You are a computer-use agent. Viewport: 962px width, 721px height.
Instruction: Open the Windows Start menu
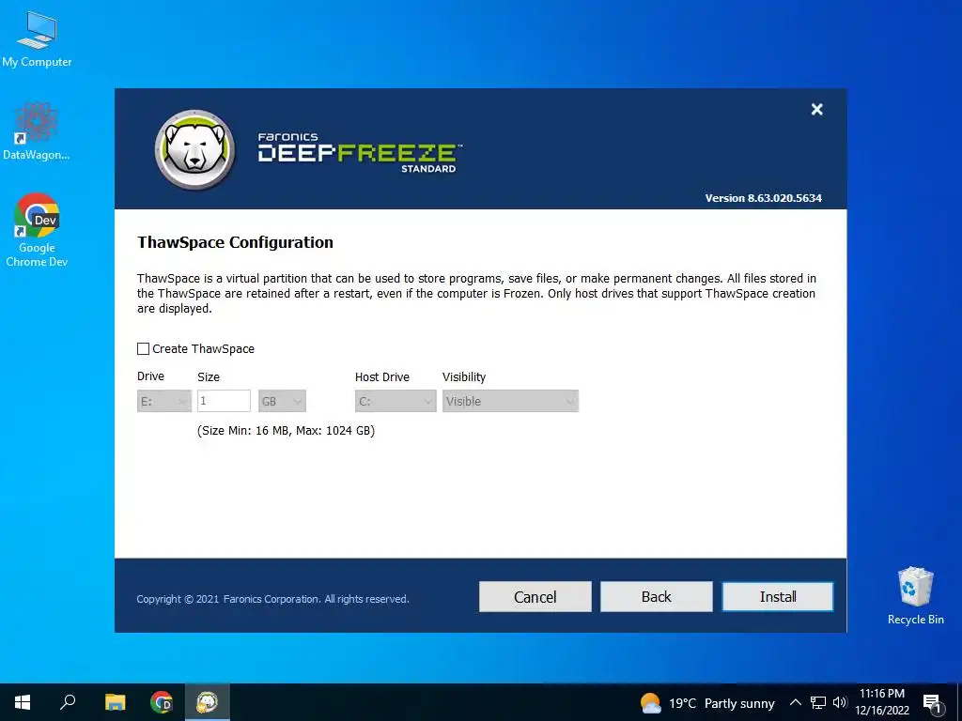[x=23, y=702]
